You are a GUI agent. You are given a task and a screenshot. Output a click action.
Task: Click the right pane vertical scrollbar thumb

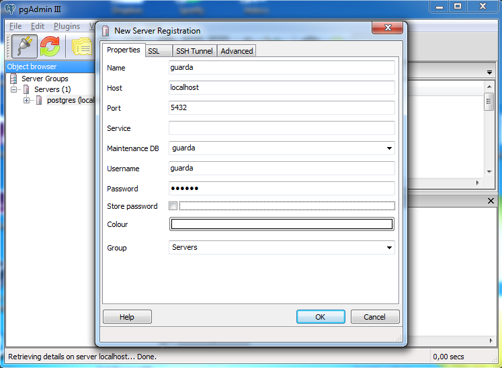pos(489,102)
